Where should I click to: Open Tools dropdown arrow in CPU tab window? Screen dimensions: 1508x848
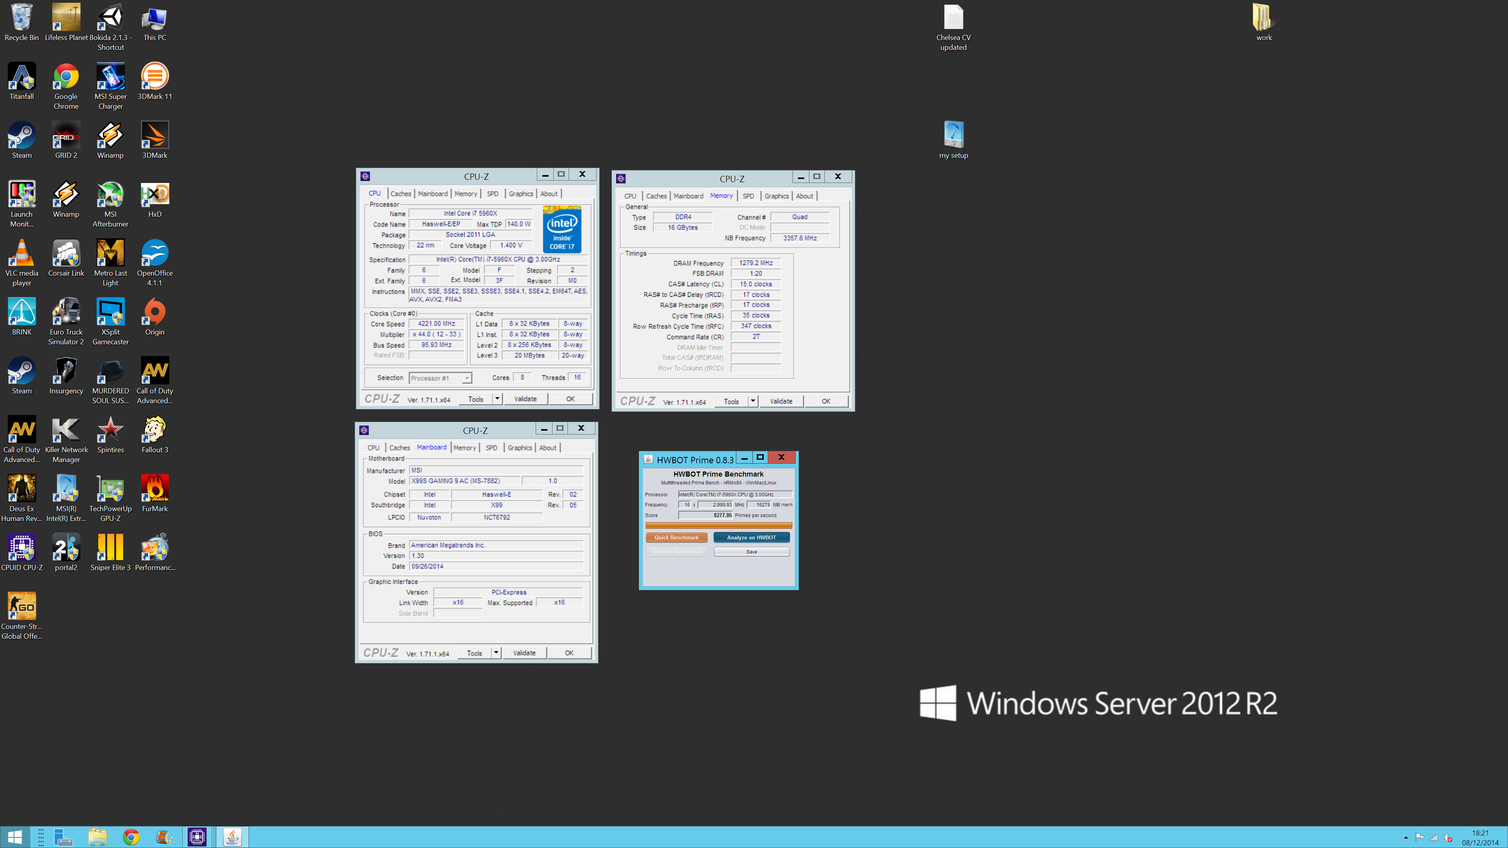(497, 399)
